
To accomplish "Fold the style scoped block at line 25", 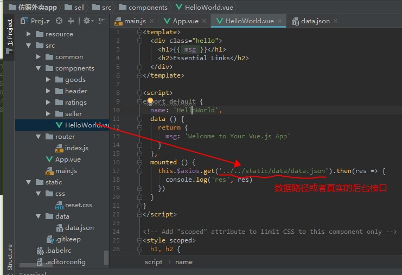I will click(x=139, y=240).
